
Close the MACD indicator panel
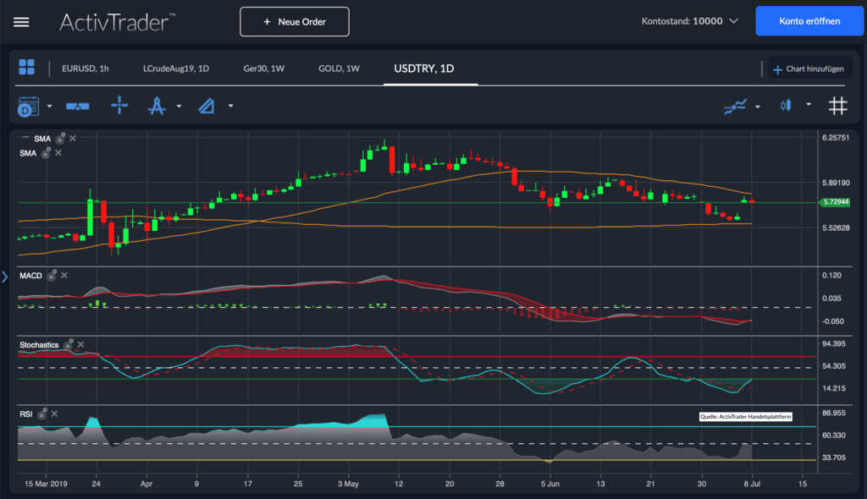click(x=64, y=275)
